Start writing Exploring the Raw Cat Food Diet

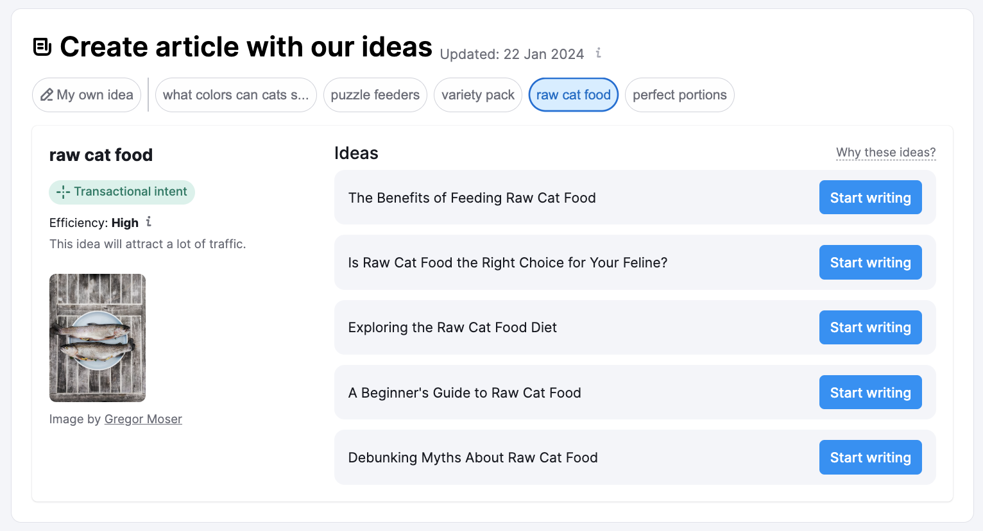(870, 328)
